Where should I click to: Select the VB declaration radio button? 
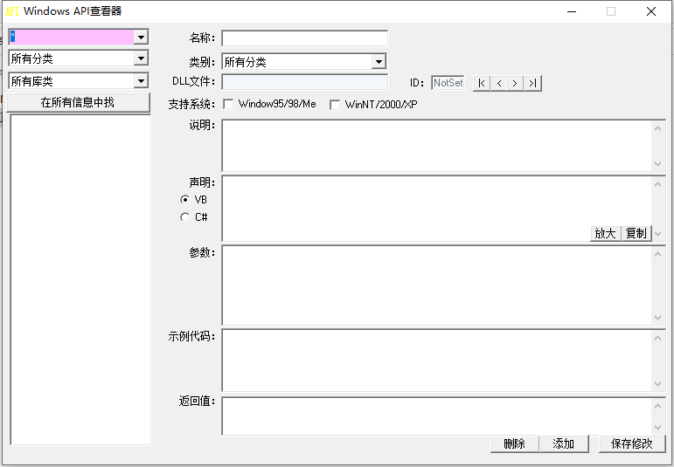[x=184, y=200]
